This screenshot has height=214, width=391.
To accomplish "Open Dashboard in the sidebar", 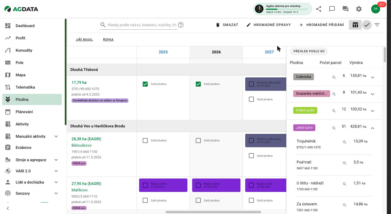I will coord(32,26).
